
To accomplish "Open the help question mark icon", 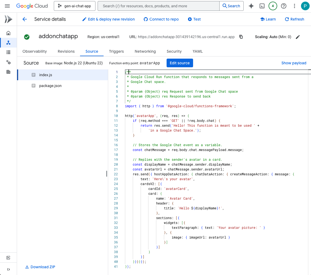I will 284,6.
